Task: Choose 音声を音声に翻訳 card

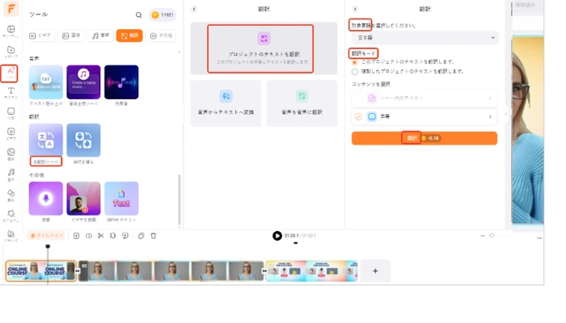Action: 302,103
